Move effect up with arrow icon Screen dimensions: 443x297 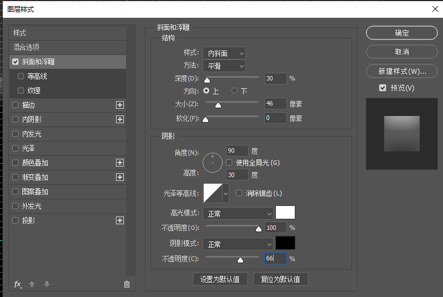click(x=32, y=284)
